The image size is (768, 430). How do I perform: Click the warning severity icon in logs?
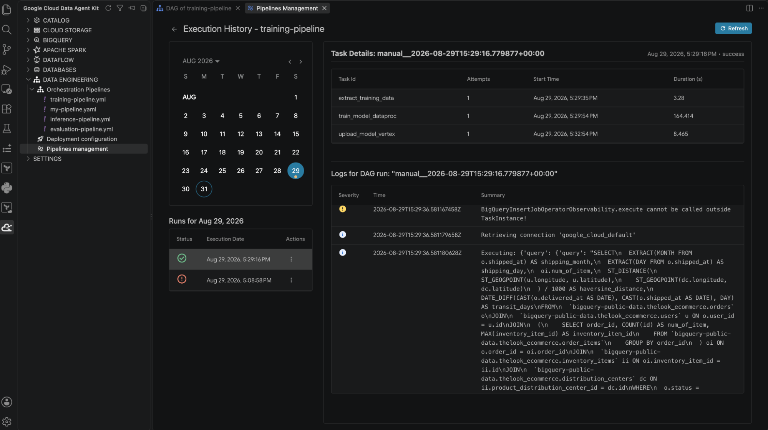coord(343,209)
